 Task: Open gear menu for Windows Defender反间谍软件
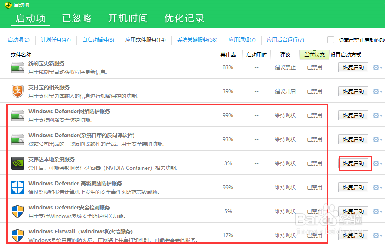pos(377,139)
